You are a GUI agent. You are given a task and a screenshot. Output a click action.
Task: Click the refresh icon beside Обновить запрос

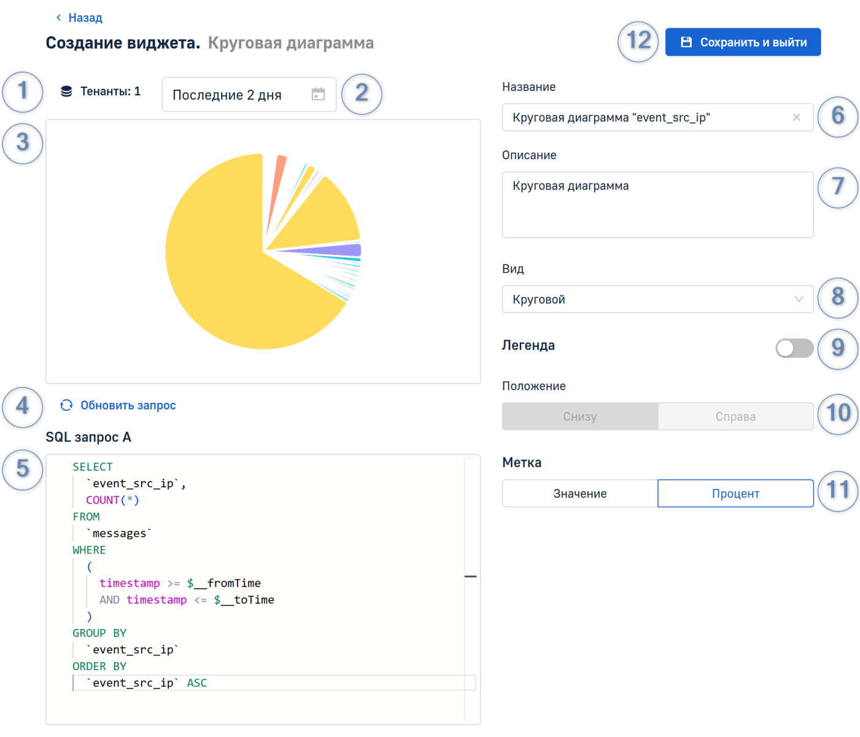(66, 405)
